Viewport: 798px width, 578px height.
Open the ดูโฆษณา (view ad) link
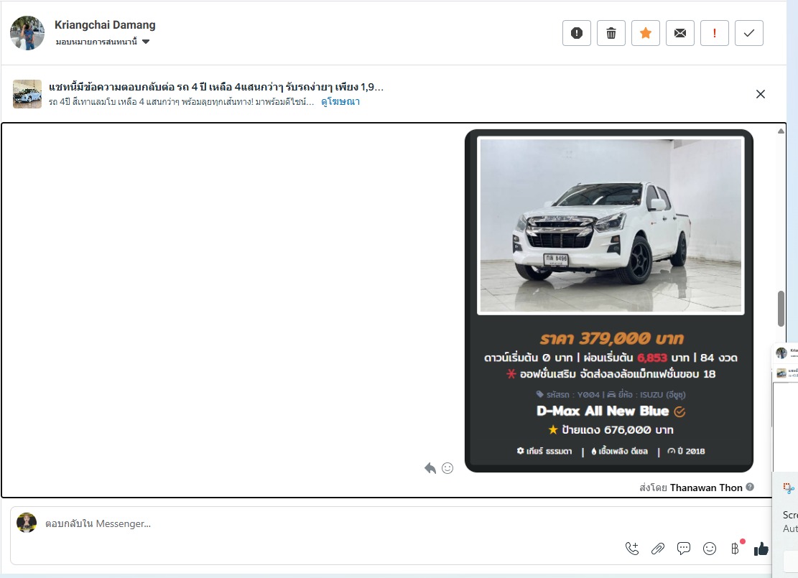pyautogui.click(x=340, y=102)
